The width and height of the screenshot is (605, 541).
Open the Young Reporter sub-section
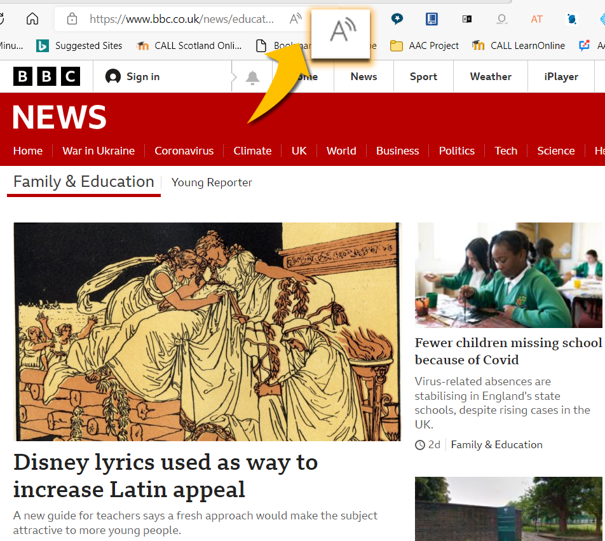212,182
